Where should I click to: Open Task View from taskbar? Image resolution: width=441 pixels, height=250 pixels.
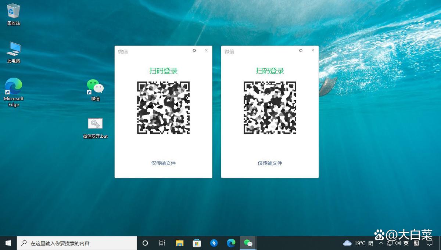pos(162,243)
